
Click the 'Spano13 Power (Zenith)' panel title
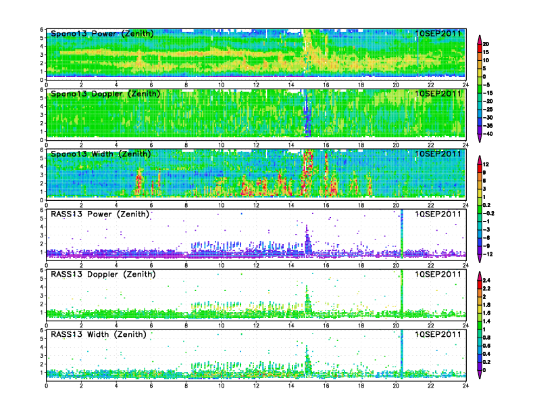coord(102,34)
